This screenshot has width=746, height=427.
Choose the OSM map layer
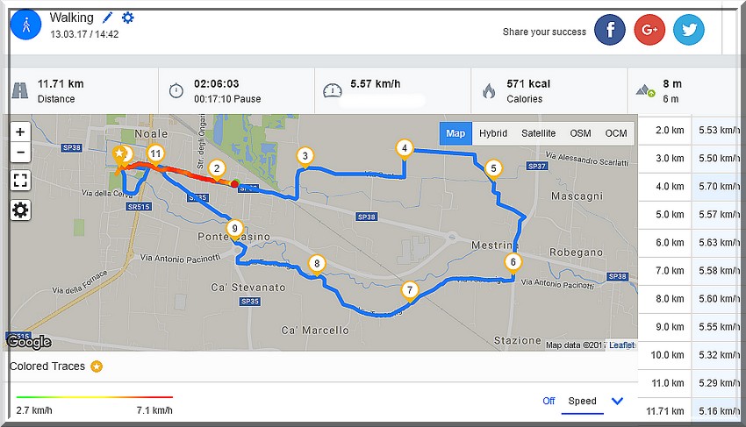[580, 133]
